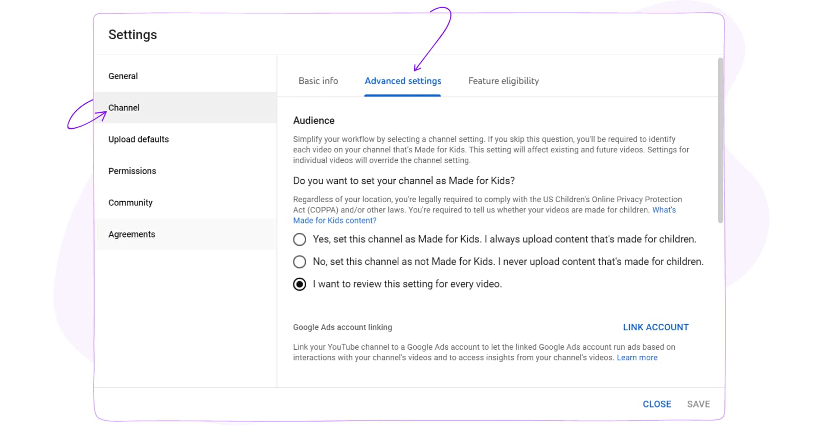The width and height of the screenshot is (818, 434).
Task: Go to General settings section
Action: [186, 76]
